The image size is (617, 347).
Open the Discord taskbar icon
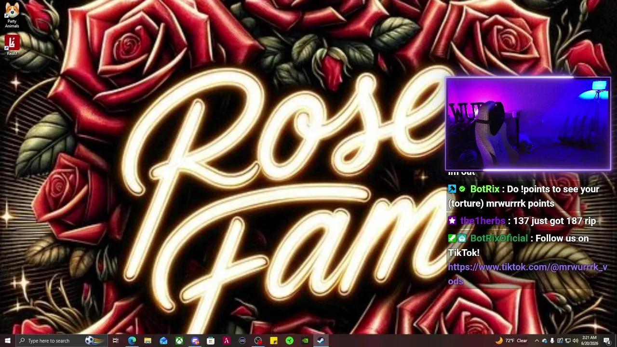click(x=195, y=341)
